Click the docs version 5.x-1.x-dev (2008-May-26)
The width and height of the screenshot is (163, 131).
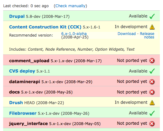point(47,92)
